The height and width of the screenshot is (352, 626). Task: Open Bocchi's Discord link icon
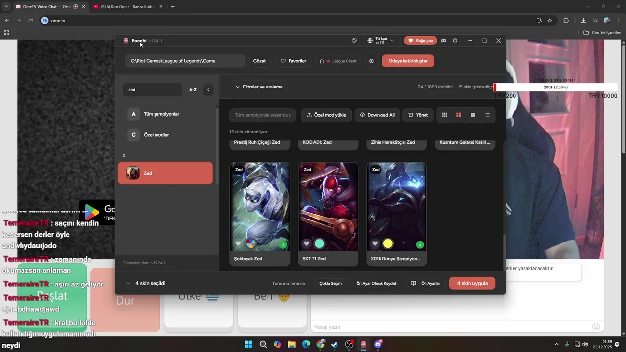pyautogui.click(x=444, y=41)
